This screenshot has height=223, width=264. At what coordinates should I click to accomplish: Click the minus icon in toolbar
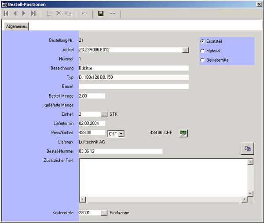[x=113, y=14]
